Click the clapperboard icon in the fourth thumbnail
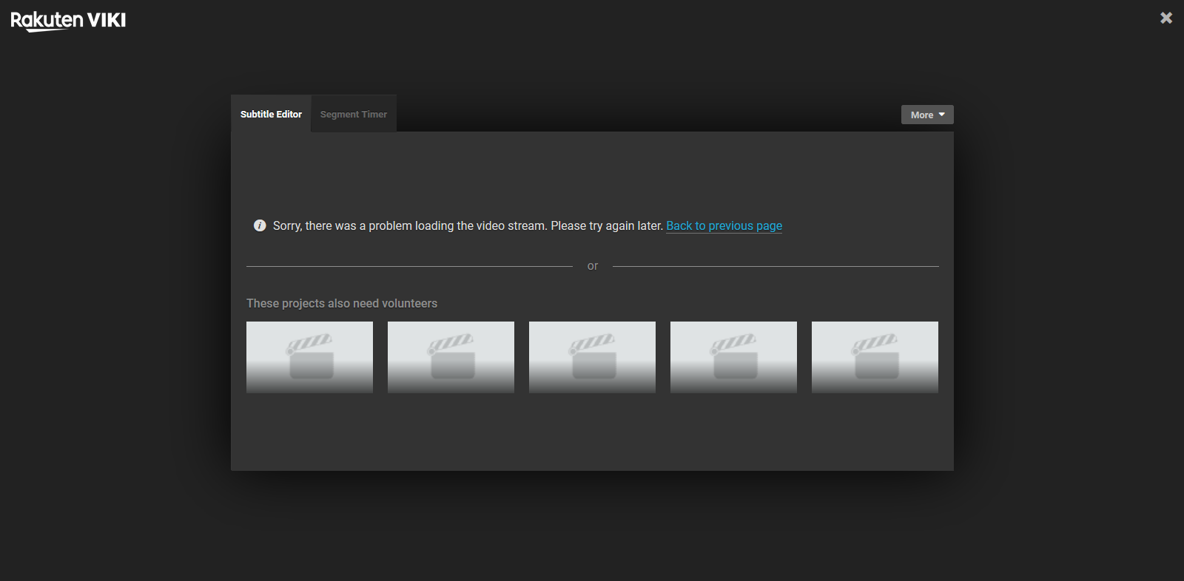1184x581 pixels. click(734, 356)
